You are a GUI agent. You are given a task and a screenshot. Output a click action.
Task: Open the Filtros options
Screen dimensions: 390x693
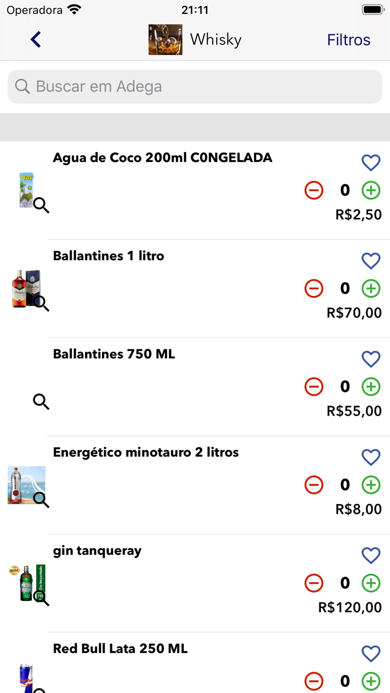point(348,40)
